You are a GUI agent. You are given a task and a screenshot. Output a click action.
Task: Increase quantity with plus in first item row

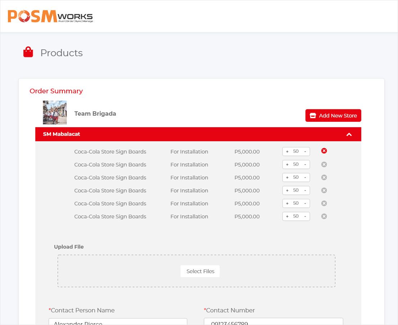tap(287, 152)
